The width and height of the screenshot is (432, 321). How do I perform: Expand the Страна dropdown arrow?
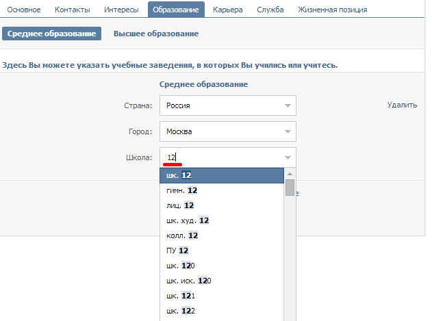(x=288, y=105)
